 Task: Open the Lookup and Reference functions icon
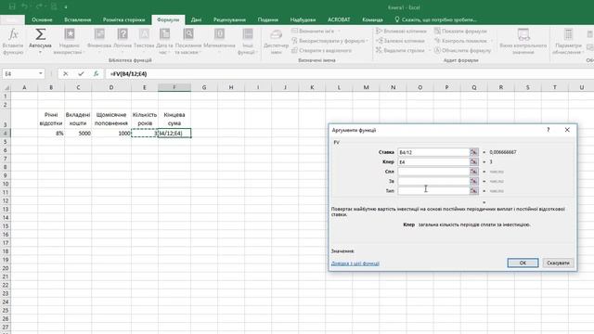(188, 34)
